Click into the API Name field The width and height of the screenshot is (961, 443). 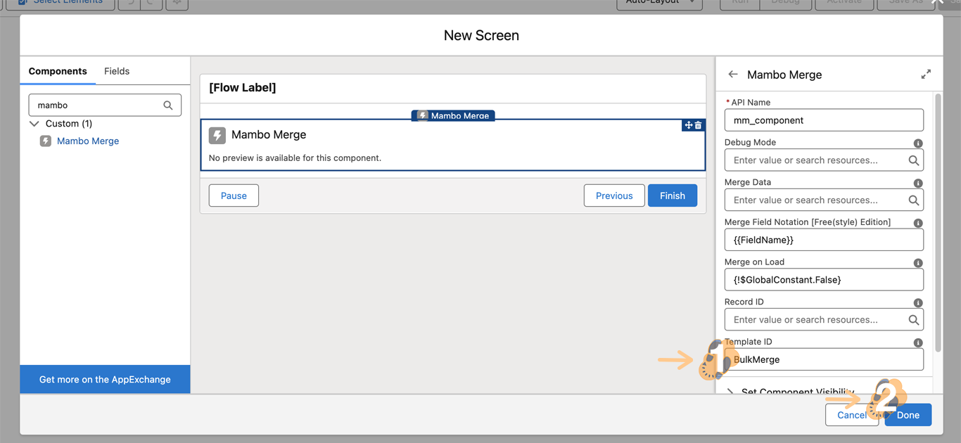click(824, 120)
